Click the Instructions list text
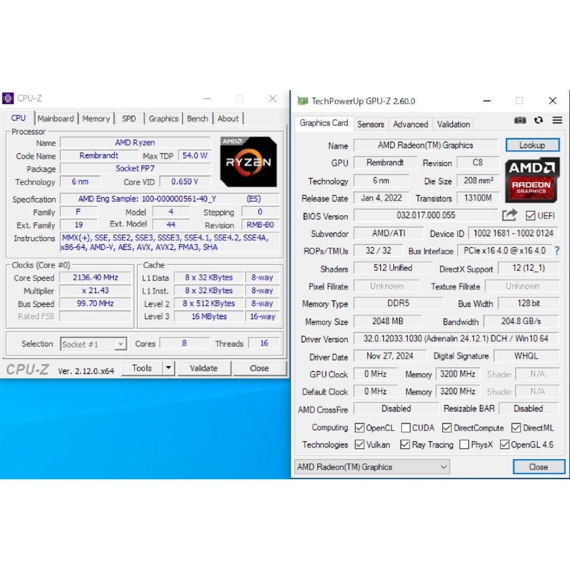 (x=170, y=242)
